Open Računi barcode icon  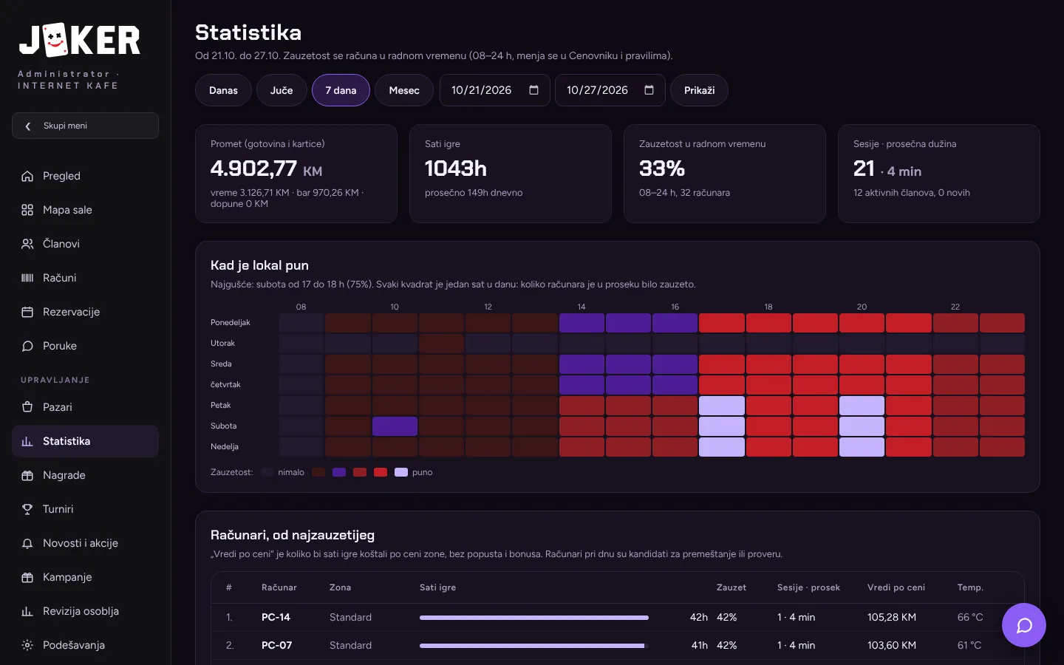(27, 278)
